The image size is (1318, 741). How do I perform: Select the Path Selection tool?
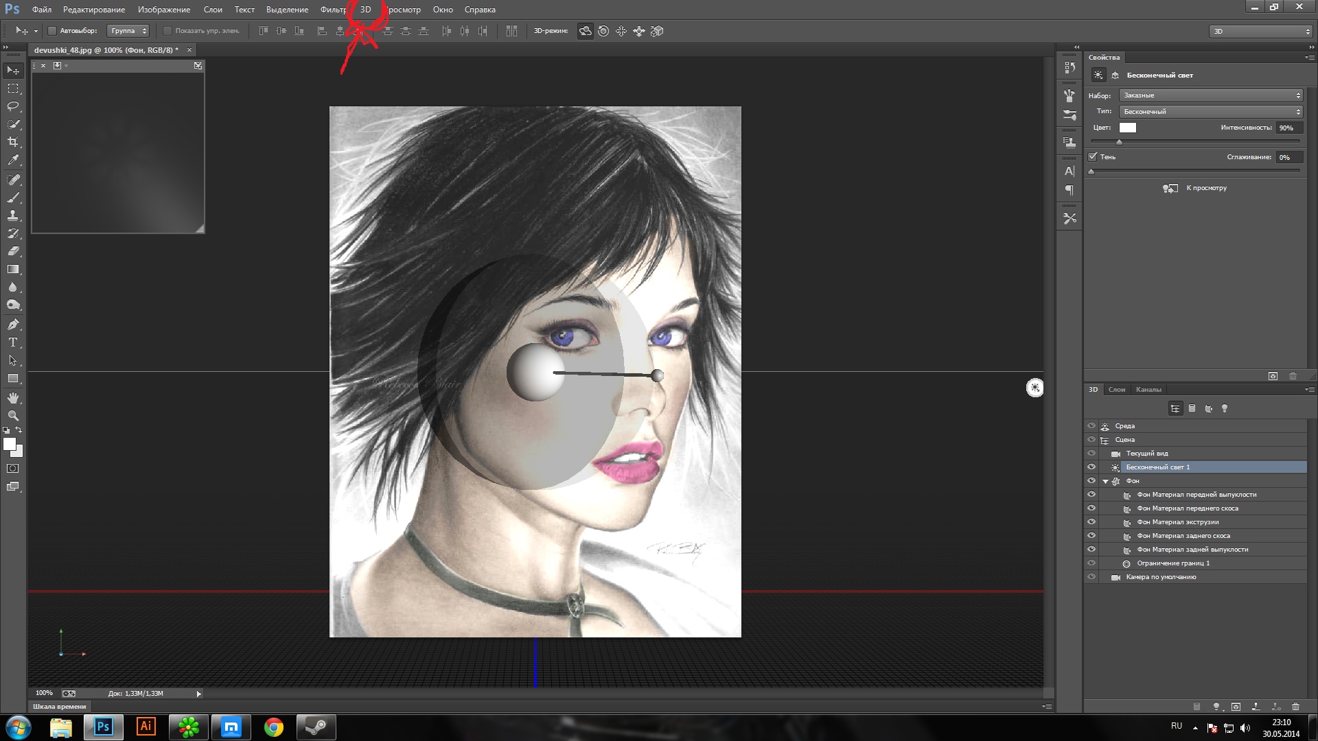coord(13,360)
